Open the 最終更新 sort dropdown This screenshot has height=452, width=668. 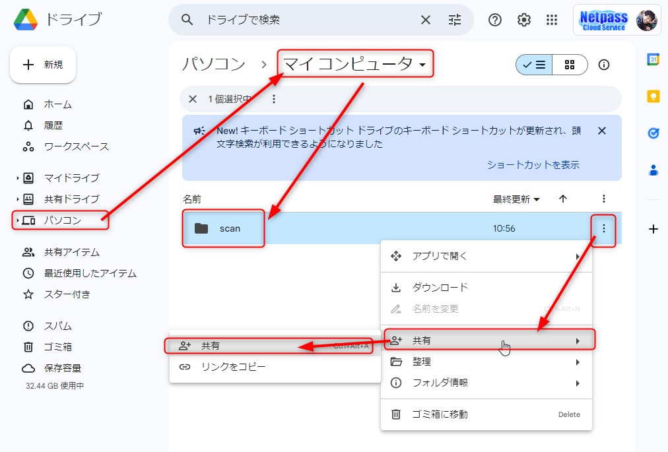(516, 199)
